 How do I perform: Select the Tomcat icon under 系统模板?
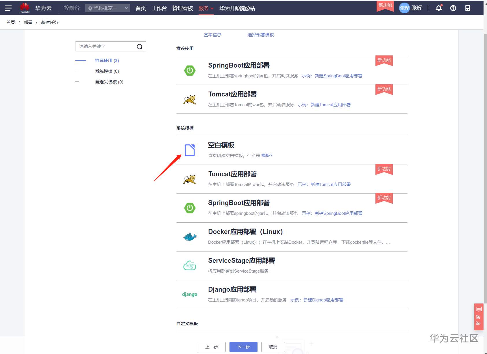[190, 179]
